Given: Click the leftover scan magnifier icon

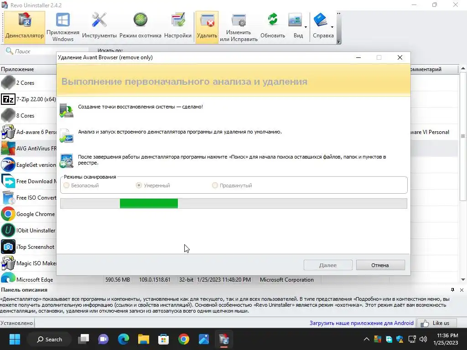Looking at the screenshot, I should click(x=67, y=161).
